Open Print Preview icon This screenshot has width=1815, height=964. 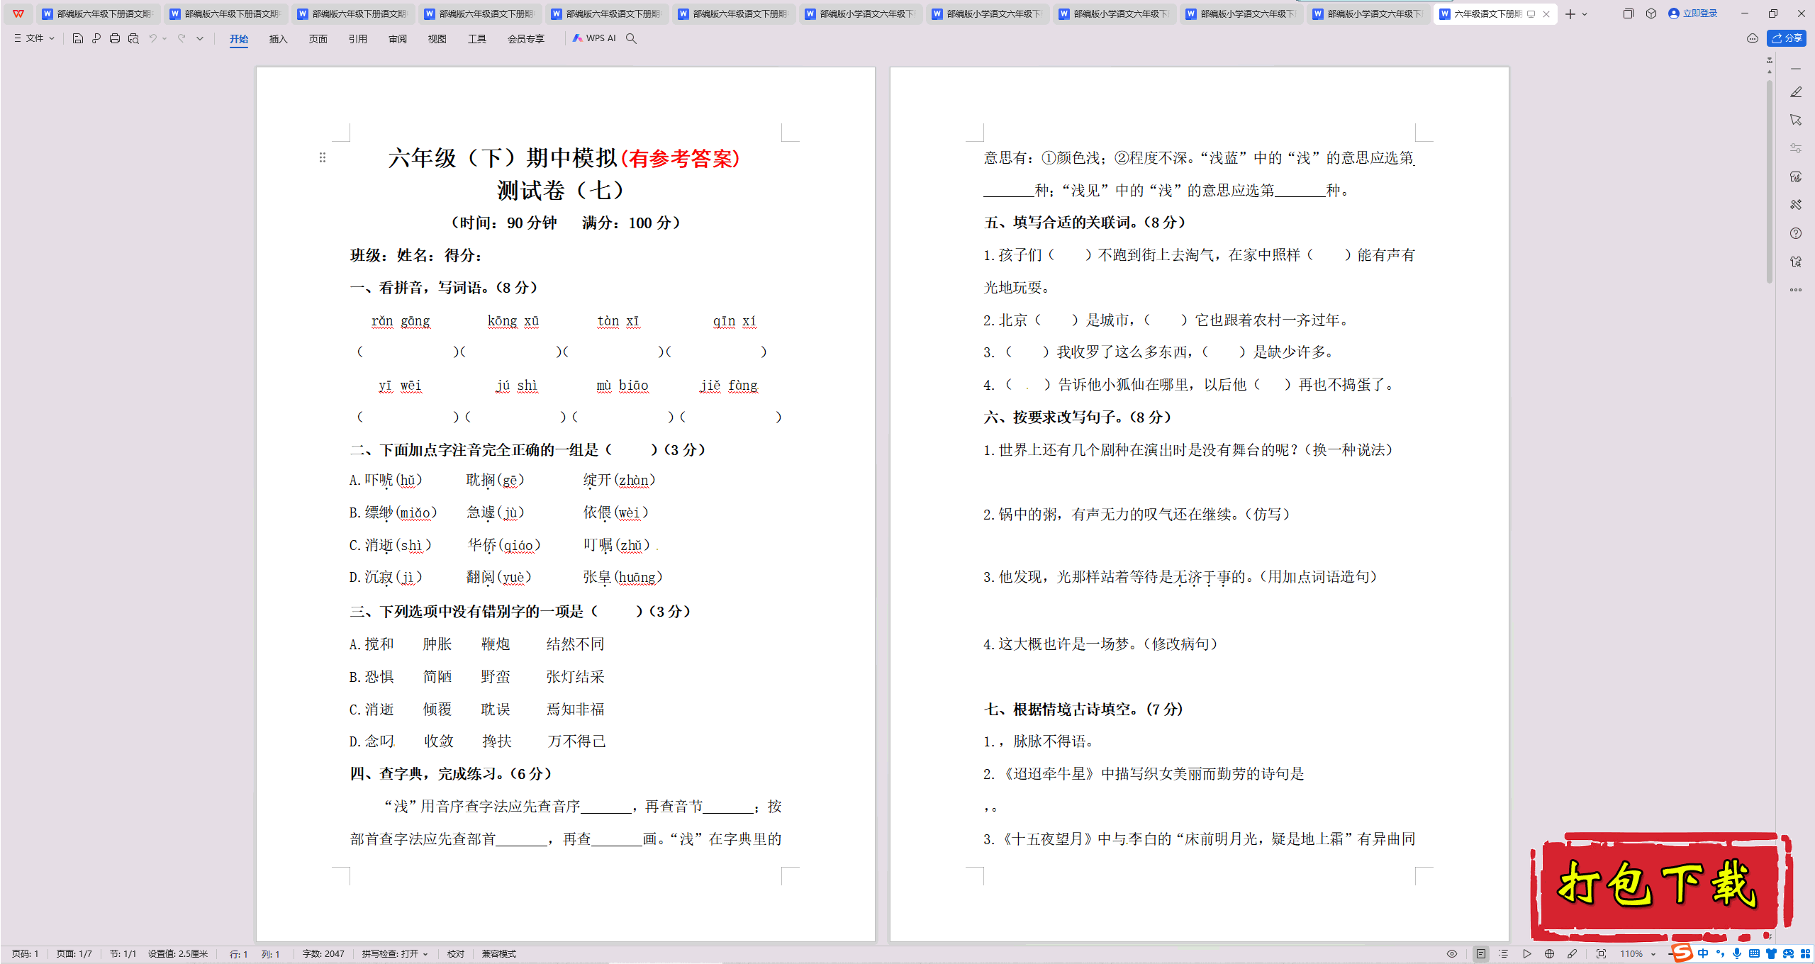click(133, 38)
